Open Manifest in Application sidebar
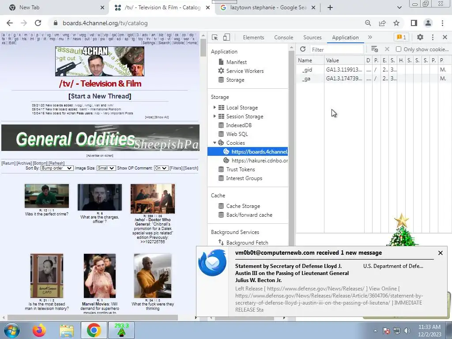The height and width of the screenshot is (339, 452). 237,62
